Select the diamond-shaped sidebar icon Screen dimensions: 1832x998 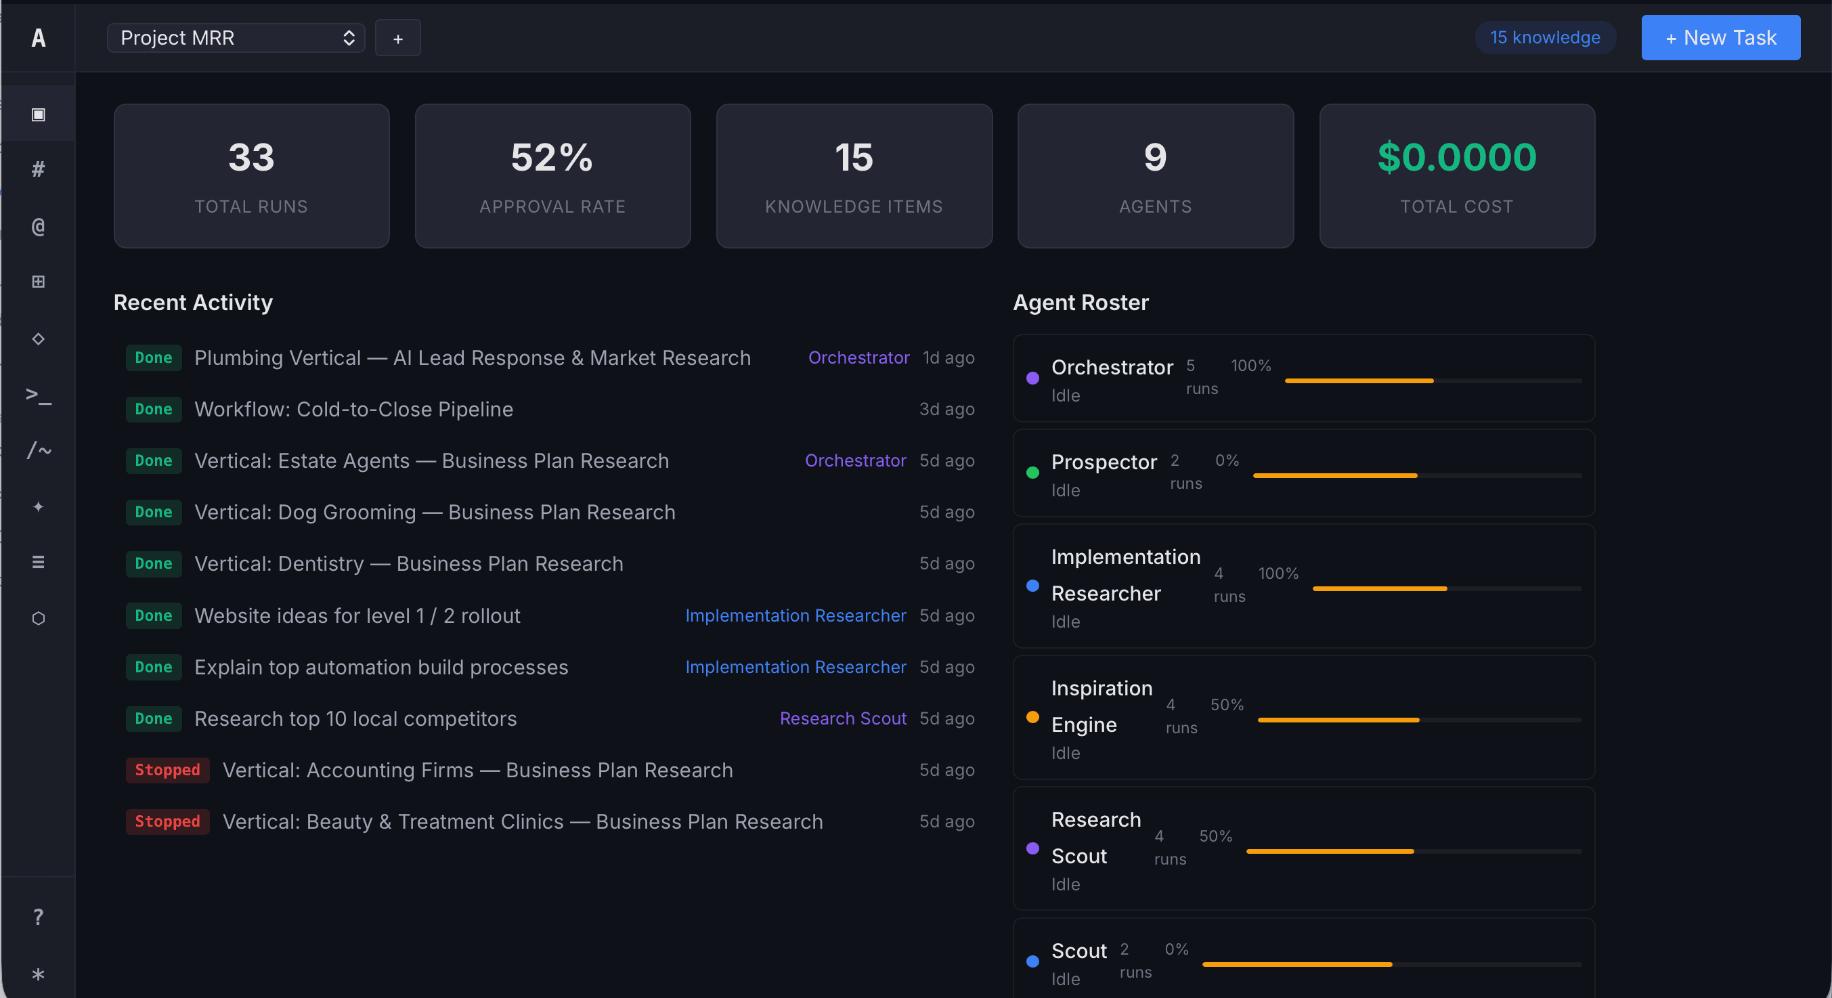pos(39,339)
